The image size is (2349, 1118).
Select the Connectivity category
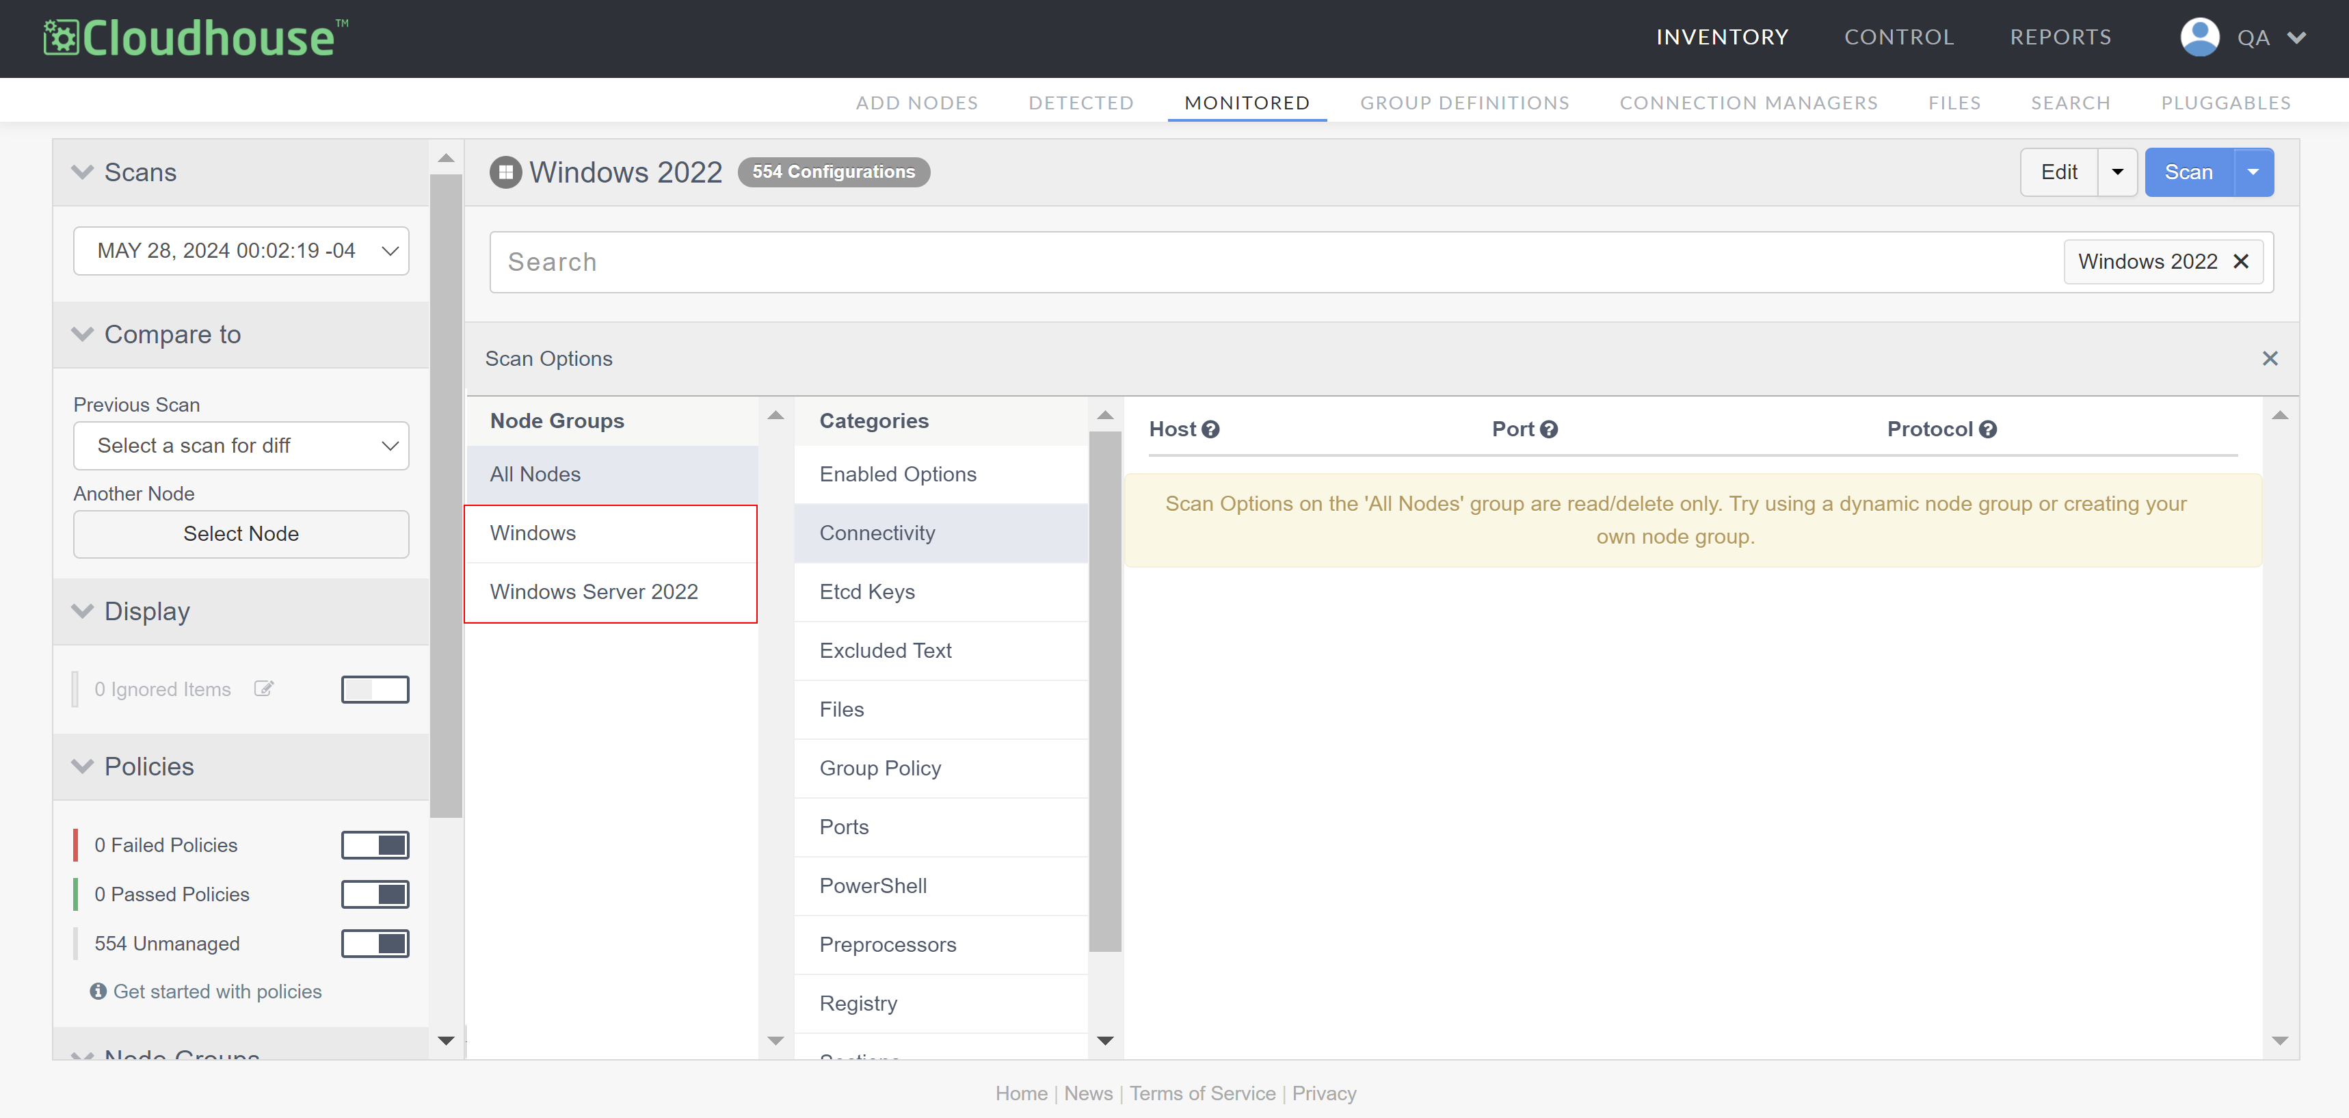click(x=940, y=533)
